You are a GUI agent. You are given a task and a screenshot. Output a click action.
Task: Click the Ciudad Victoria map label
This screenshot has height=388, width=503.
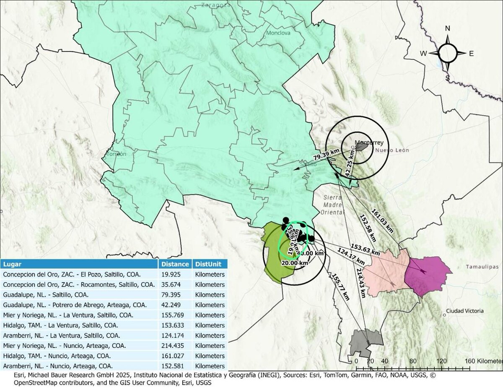[x=464, y=311]
